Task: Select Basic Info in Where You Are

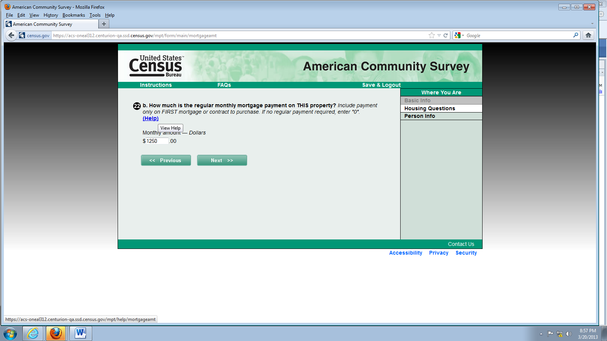Action: coord(441,100)
